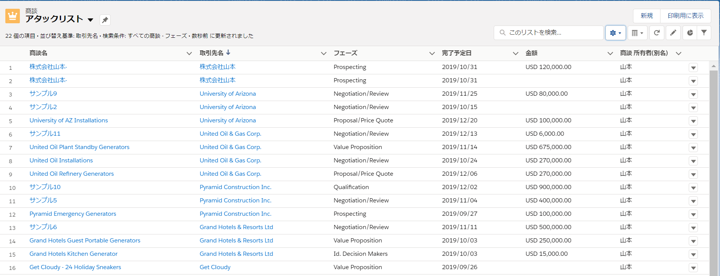Open row actions for サンプル11 row

(x=693, y=135)
